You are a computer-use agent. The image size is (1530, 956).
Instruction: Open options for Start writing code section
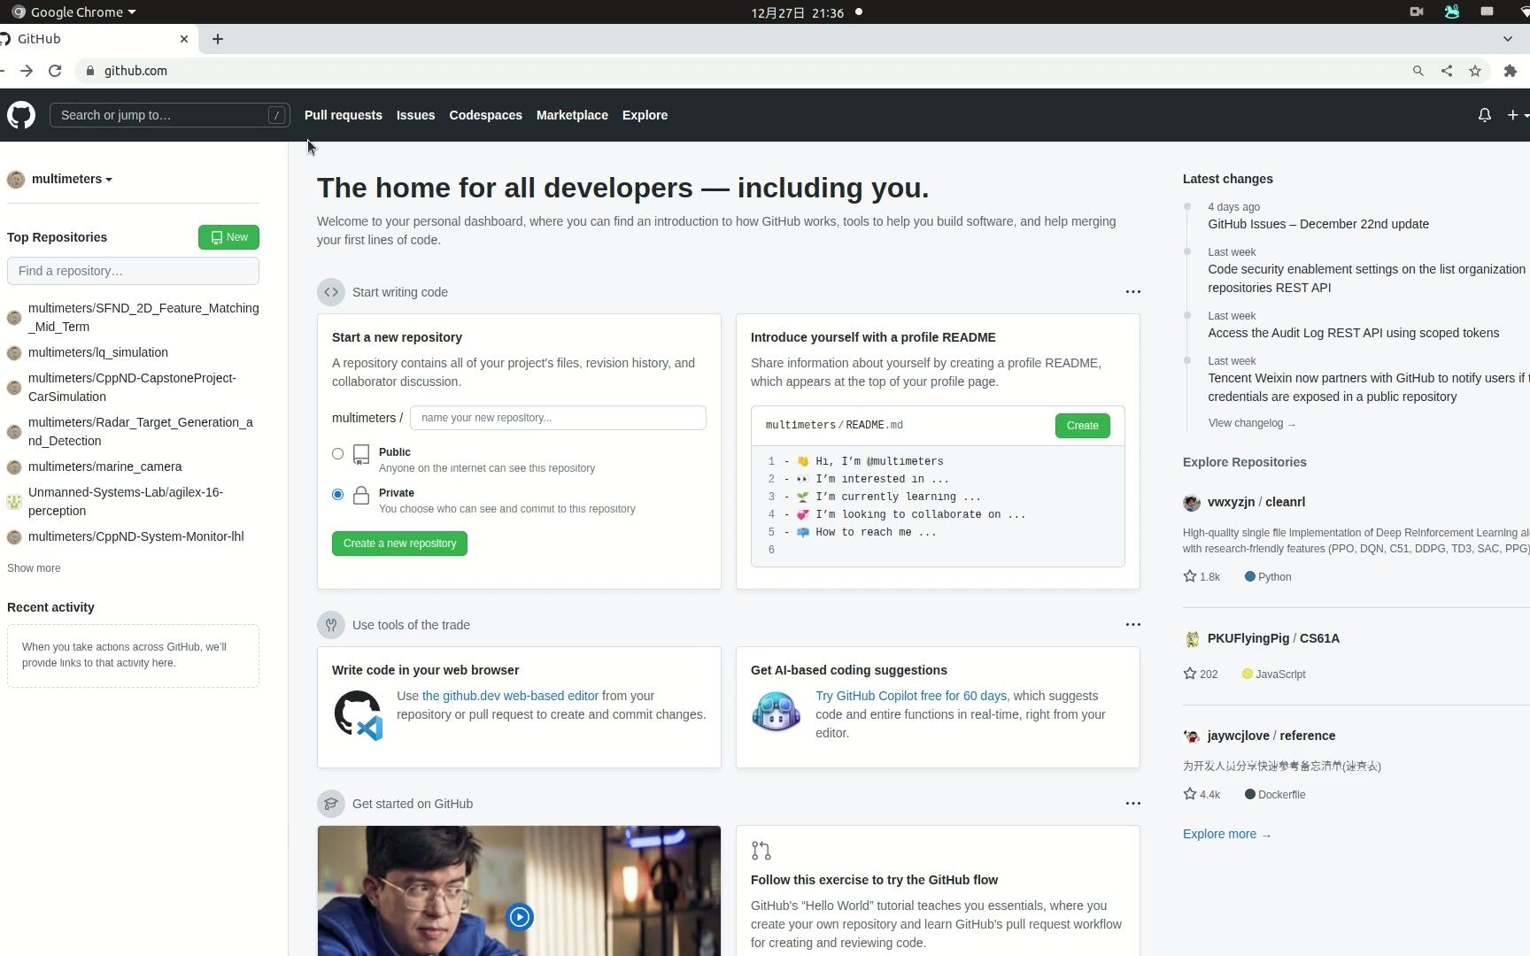point(1132,292)
